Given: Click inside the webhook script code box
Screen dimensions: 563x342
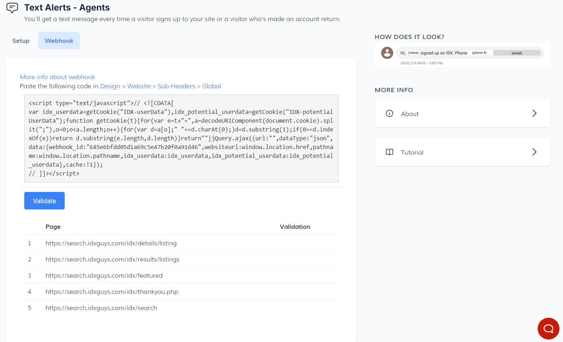Looking at the screenshot, I should [x=181, y=138].
